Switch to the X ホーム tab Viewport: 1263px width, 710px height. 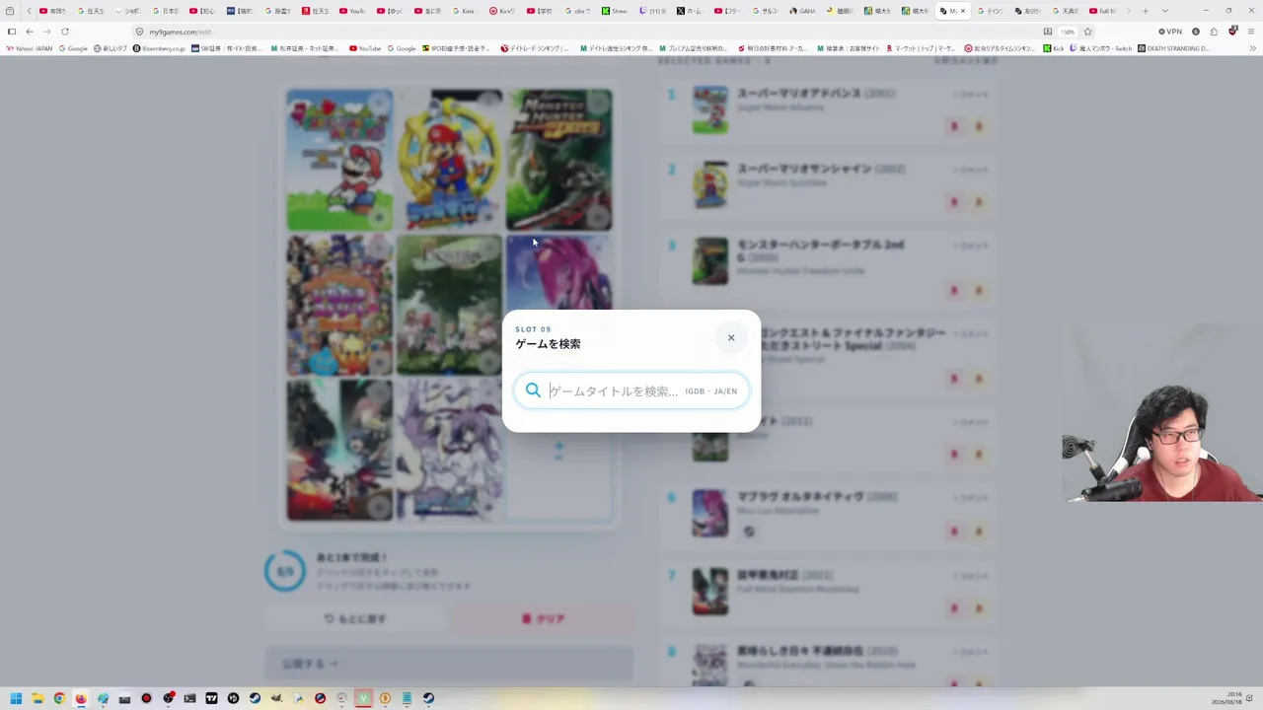point(690,11)
